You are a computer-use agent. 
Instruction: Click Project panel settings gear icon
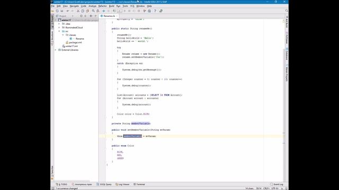tap(91, 16)
